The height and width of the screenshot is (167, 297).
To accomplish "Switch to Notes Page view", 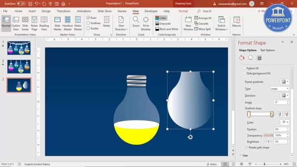I will pyautogui.click(x=34, y=23).
